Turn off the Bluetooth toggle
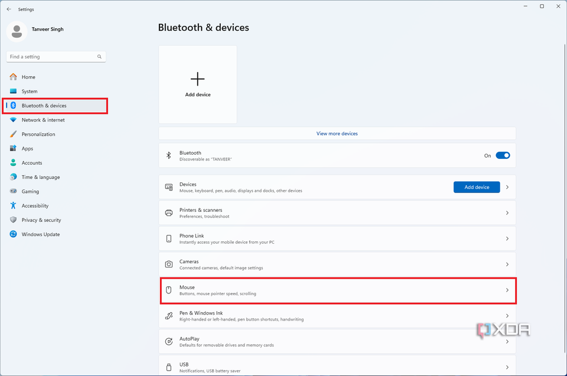567x376 pixels. pyautogui.click(x=503, y=155)
